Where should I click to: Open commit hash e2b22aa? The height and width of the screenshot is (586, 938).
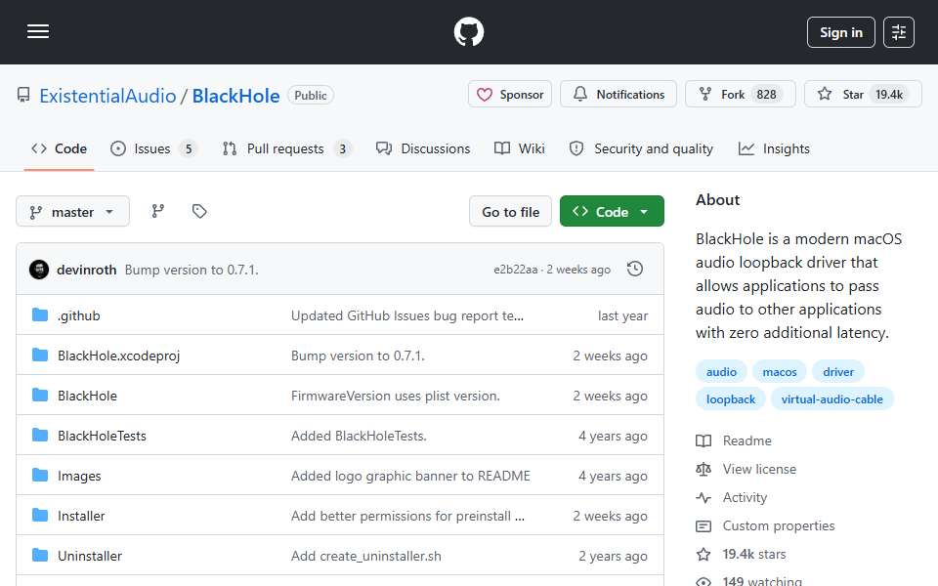(x=515, y=270)
